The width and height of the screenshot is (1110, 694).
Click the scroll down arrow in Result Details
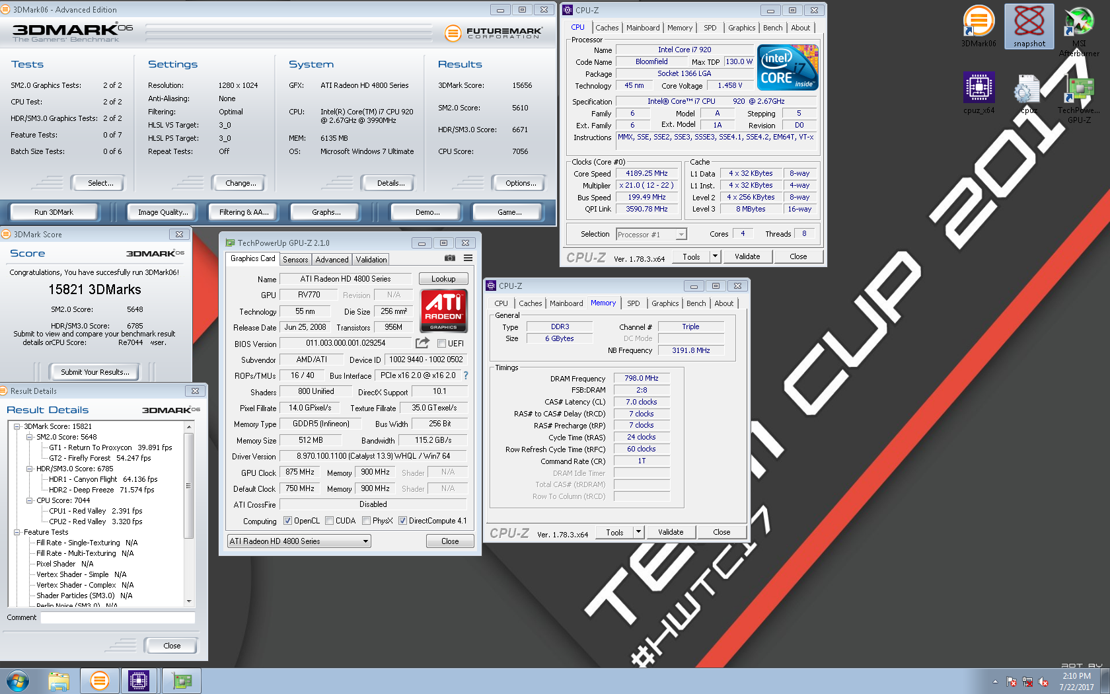click(x=189, y=601)
